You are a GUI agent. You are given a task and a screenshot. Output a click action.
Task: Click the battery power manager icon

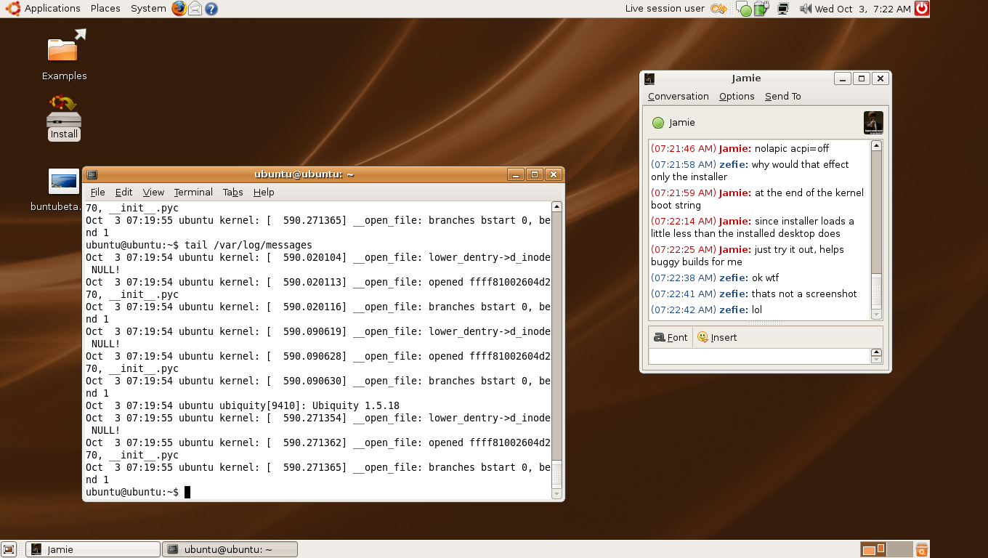click(761, 9)
